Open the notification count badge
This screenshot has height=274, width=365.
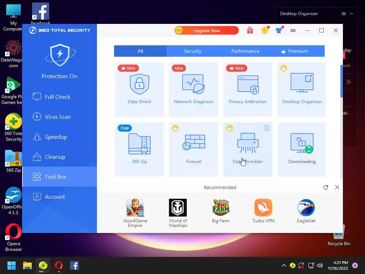[355, 265]
